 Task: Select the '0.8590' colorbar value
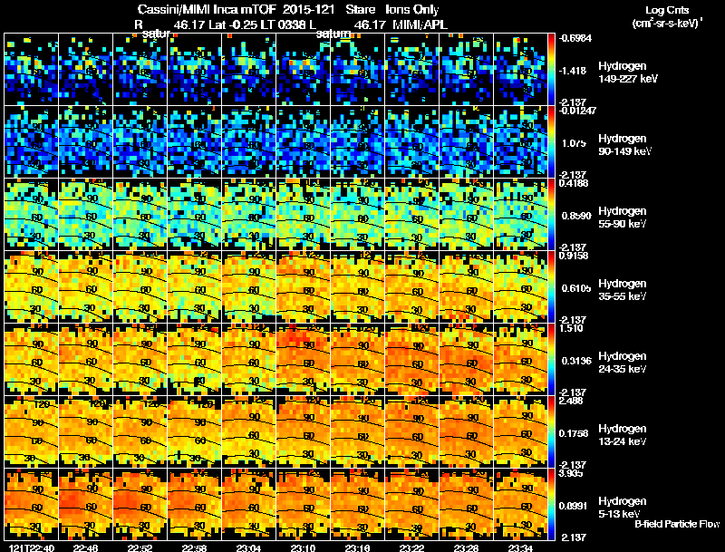click(576, 216)
